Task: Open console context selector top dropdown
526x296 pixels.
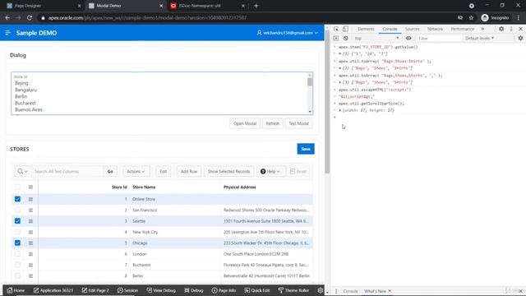Action: (376, 39)
